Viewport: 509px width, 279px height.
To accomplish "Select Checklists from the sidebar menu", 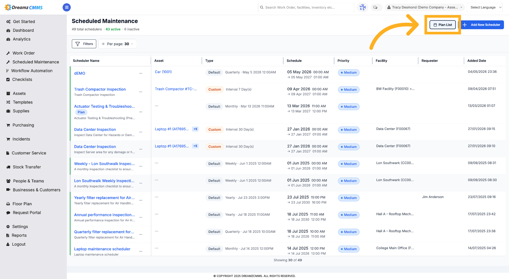I will 22,79.
